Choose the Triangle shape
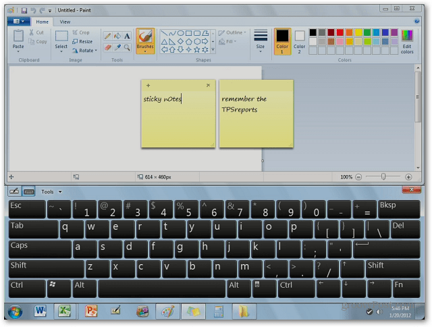 [164, 42]
